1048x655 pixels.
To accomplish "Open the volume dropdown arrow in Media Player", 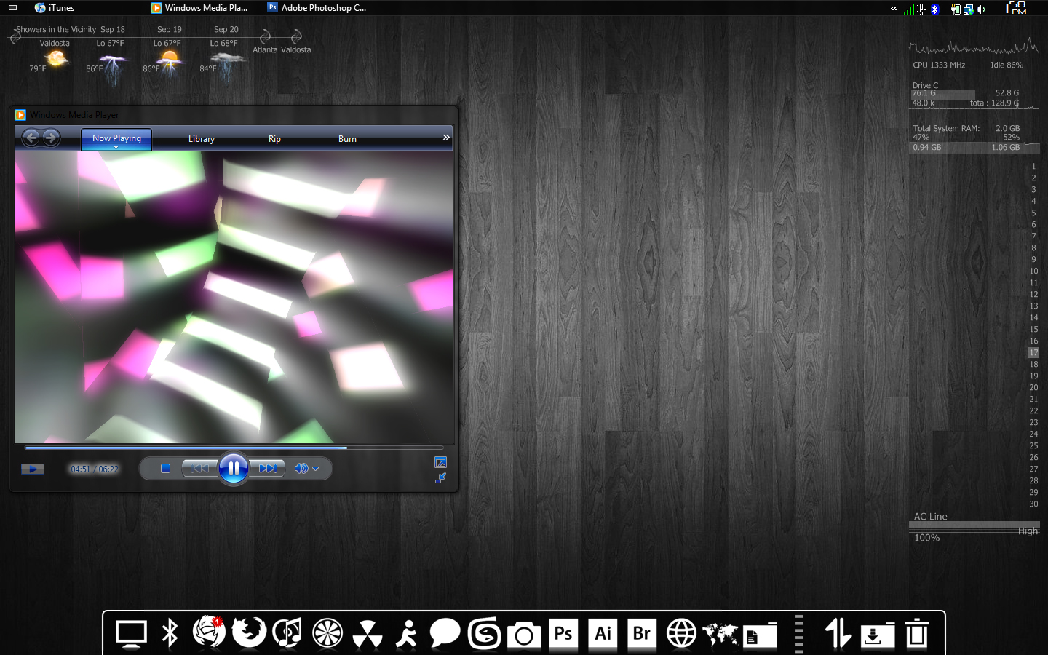I will click(316, 469).
